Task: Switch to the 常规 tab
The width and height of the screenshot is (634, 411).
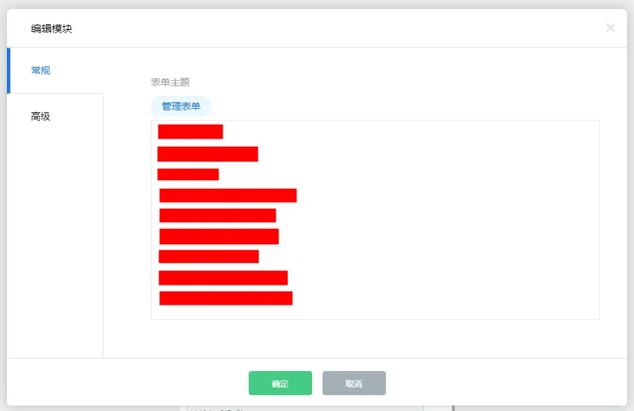Action: pyautogui.click(x=41, y=70)
